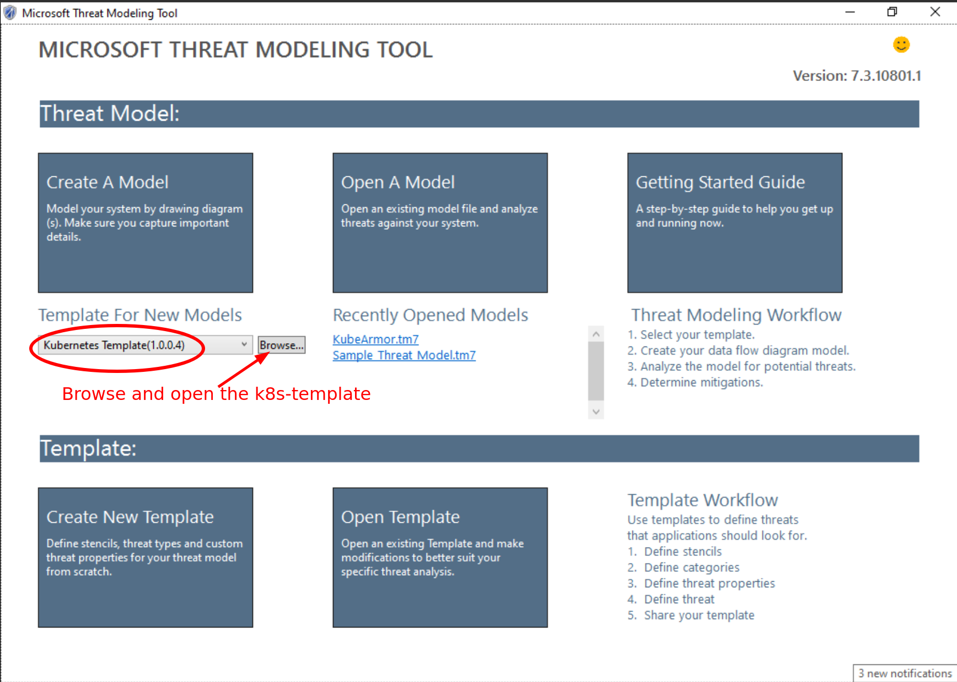Click the smiley feedback icon
This screenshot has width=957, height=682.
tap(901, 45)
